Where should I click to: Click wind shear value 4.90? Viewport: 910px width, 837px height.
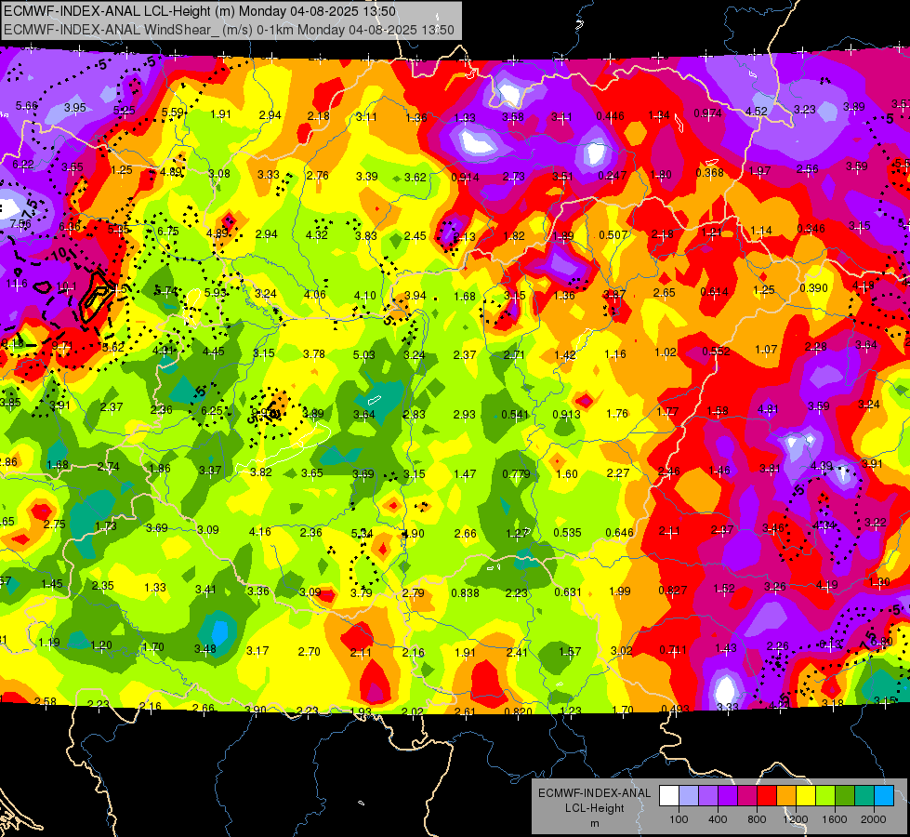click(414, 533)
